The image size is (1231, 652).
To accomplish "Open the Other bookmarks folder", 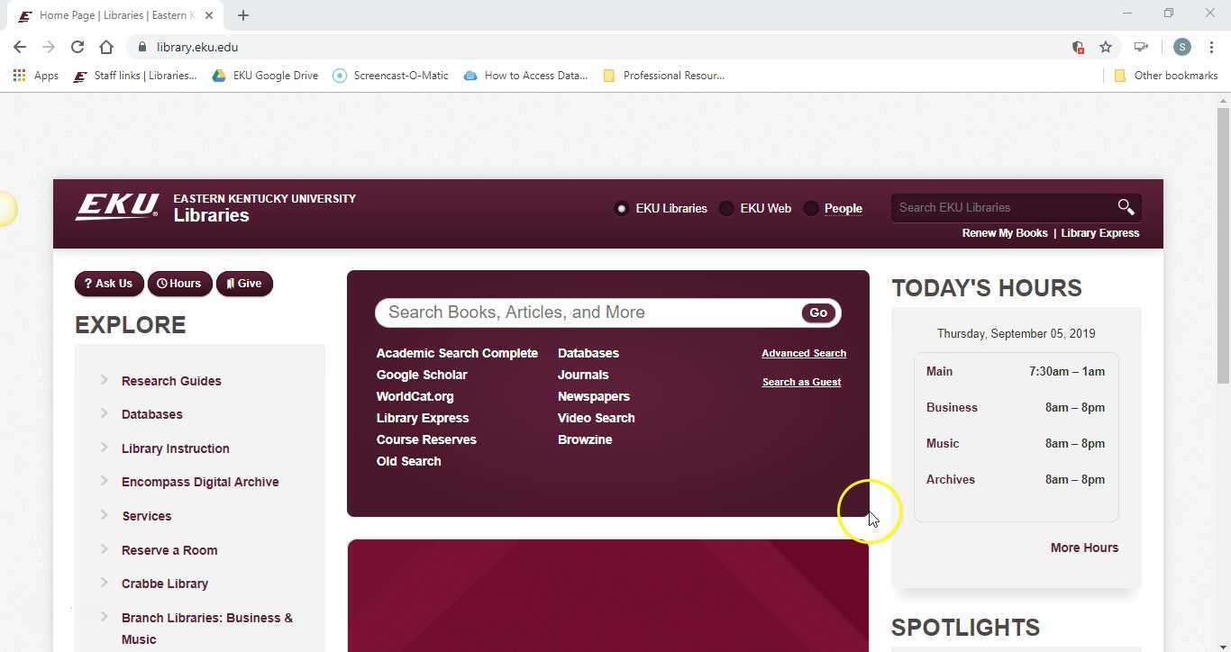I will coord(1166,76).
